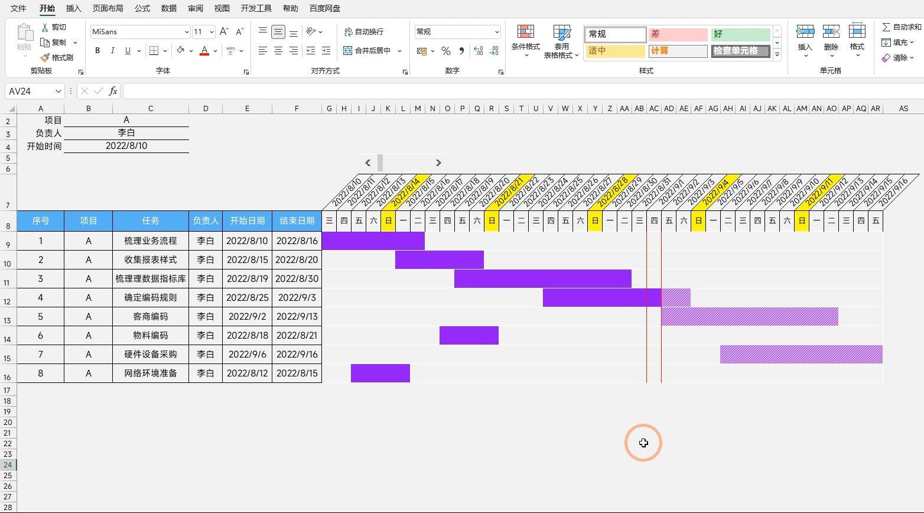The width and height of the screenshot is (924, 513).
Task: Click 合并后居中 merge and center
Action: click(367, 51)
